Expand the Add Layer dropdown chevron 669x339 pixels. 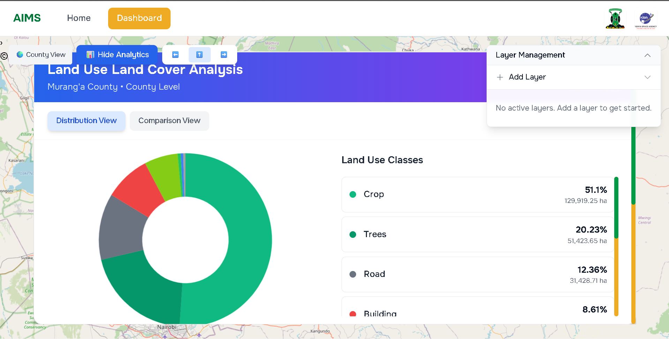click(x=647, y=77)
